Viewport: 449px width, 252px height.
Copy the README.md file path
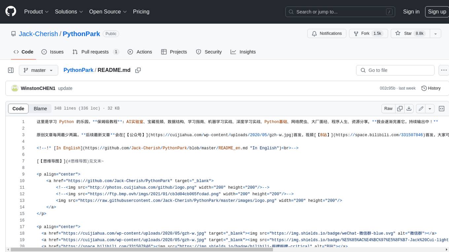[x=138, y=70]
